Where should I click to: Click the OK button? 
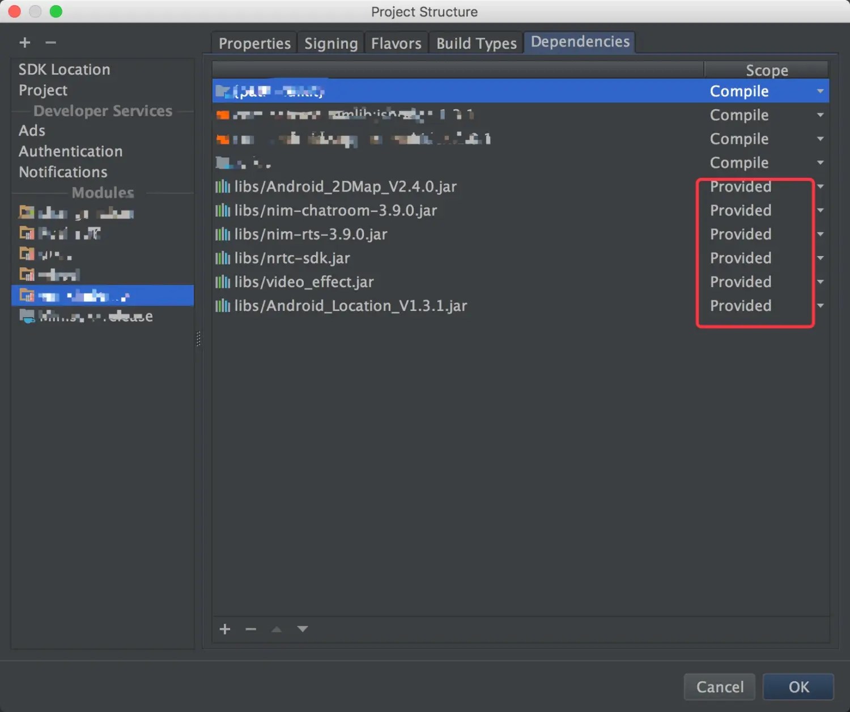pos(798,687)
